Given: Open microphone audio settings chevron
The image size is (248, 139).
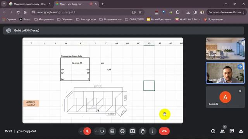Looking at the screenshot, I should coord(81,131).
